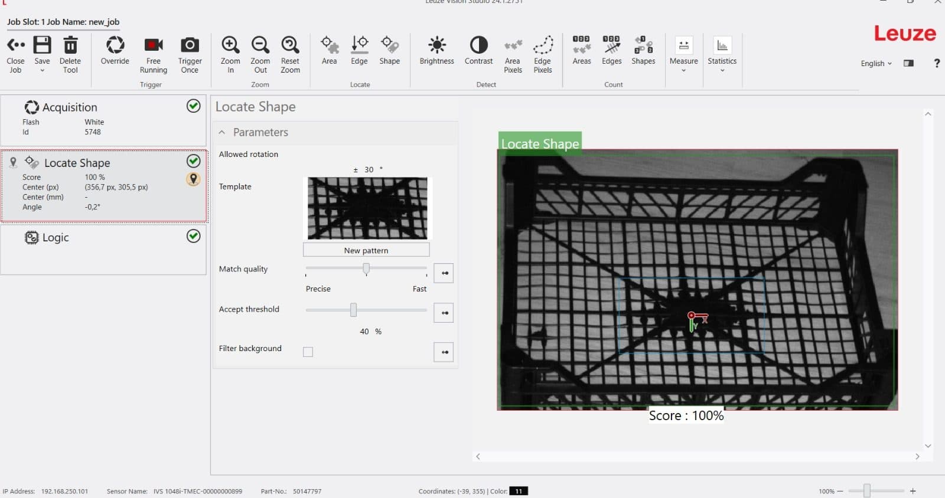Click the minus zoom button in status bar
The height and width of the screenshot is (498, 945).
pos(840,491)
